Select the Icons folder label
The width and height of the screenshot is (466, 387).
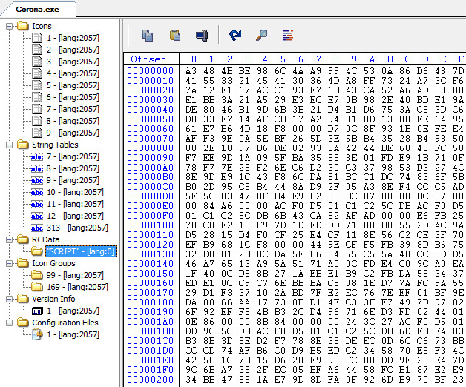[42, 26]
